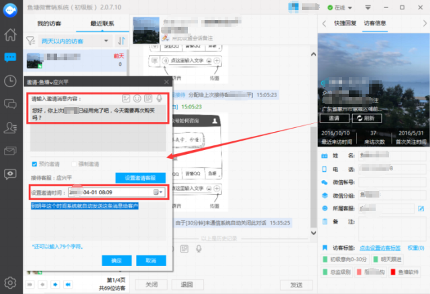
Task: Click the microphone icon in invite dialog
Action: click(x=158, y=98)
